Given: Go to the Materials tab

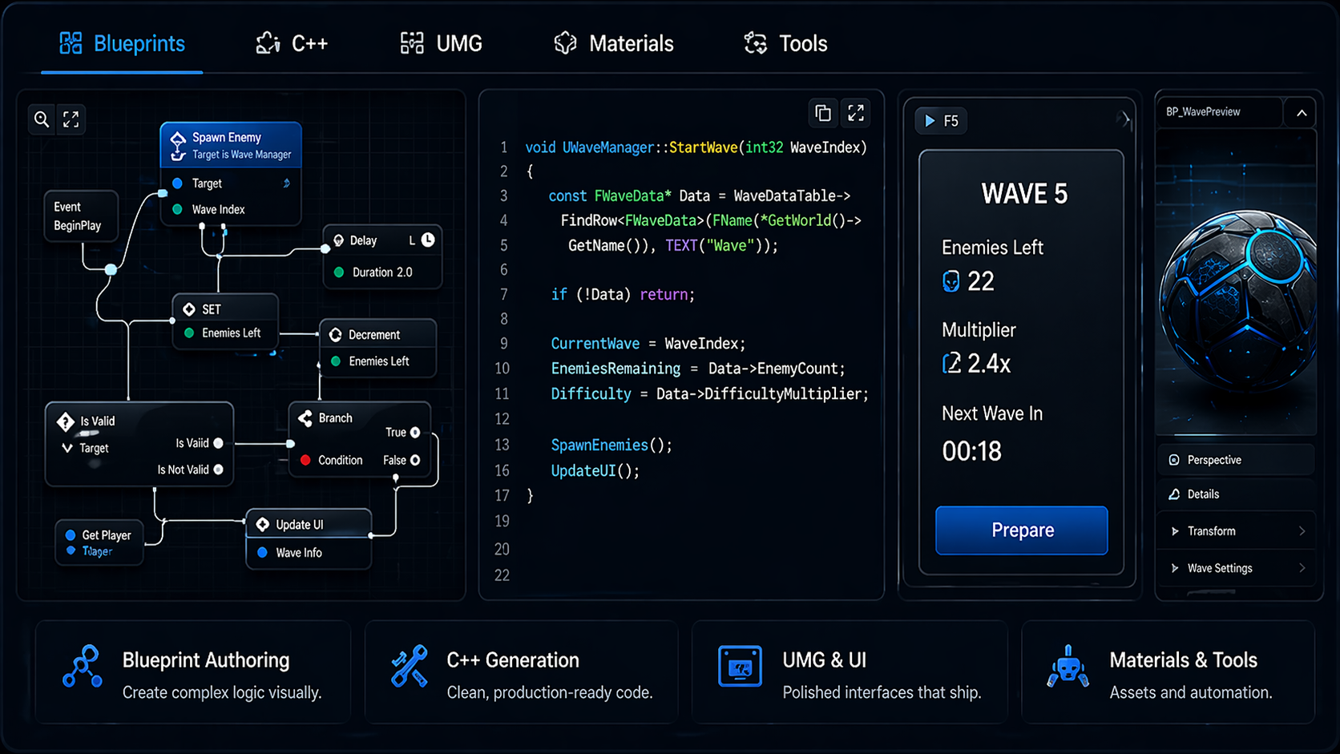Looking at the screenshot, I should (614, 43).
